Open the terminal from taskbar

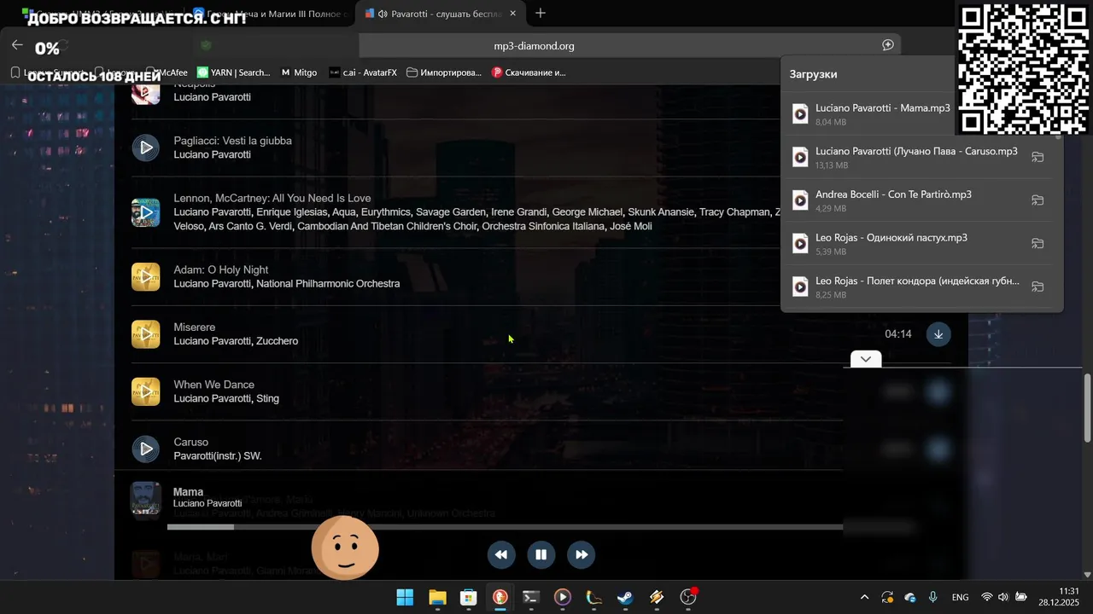(x=531, y=597)
